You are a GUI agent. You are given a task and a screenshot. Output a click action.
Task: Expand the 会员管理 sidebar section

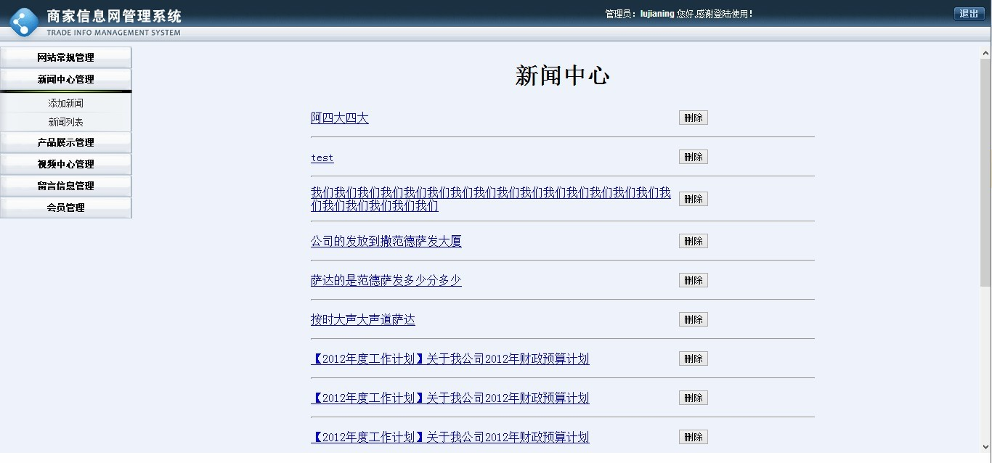(66, 208)
